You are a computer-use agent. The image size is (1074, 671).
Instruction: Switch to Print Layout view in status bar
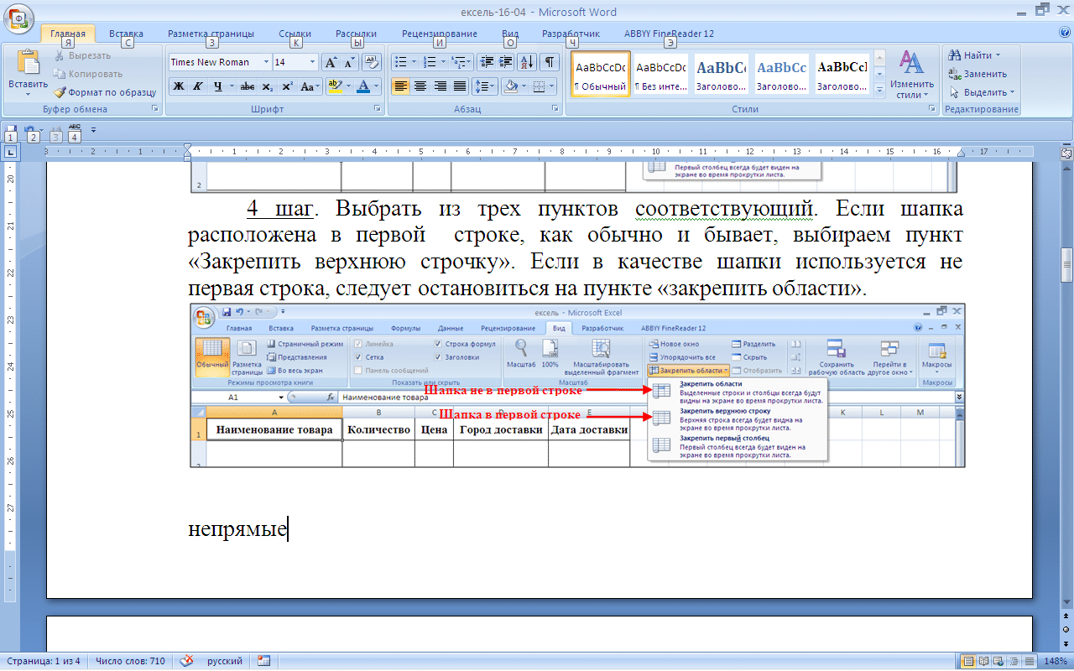(969, 661)
